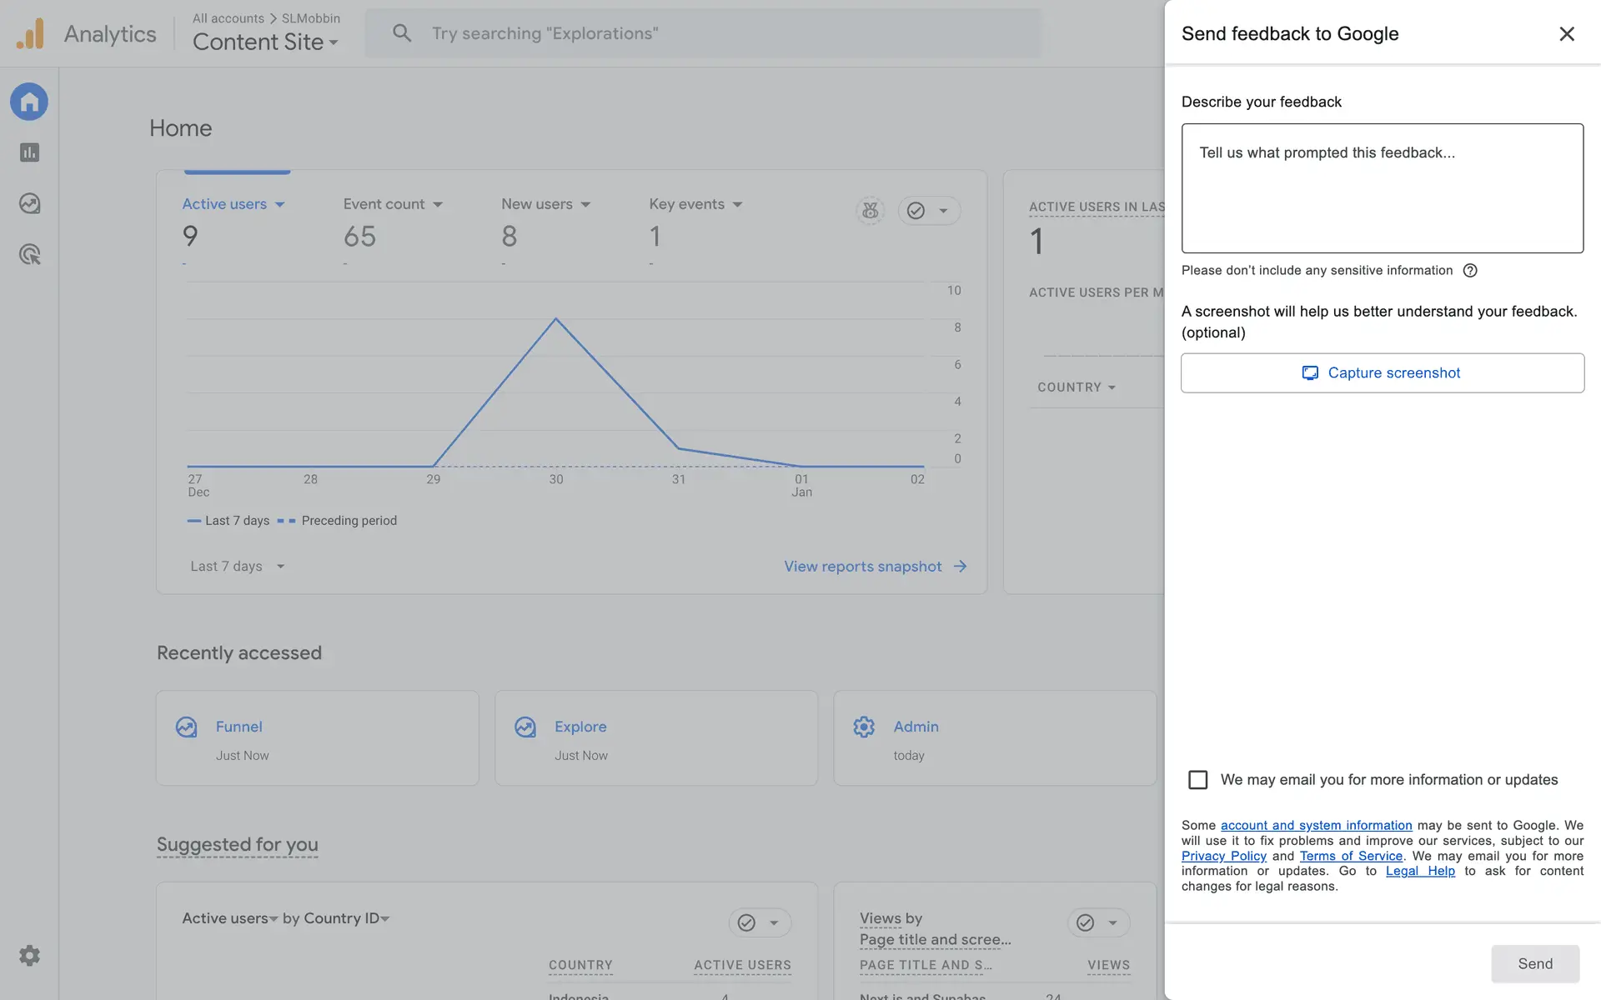The width and height of the screenshot is (1601, 1000).
Task: Close the Send feedback panel
Action: pyautogui.click(x=1567, y=33)
